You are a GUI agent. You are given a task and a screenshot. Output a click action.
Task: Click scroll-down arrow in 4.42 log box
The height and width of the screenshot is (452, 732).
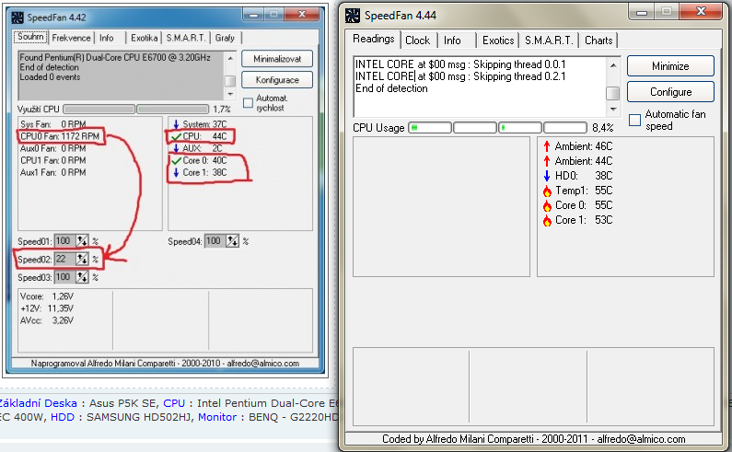tap(230, 94)
